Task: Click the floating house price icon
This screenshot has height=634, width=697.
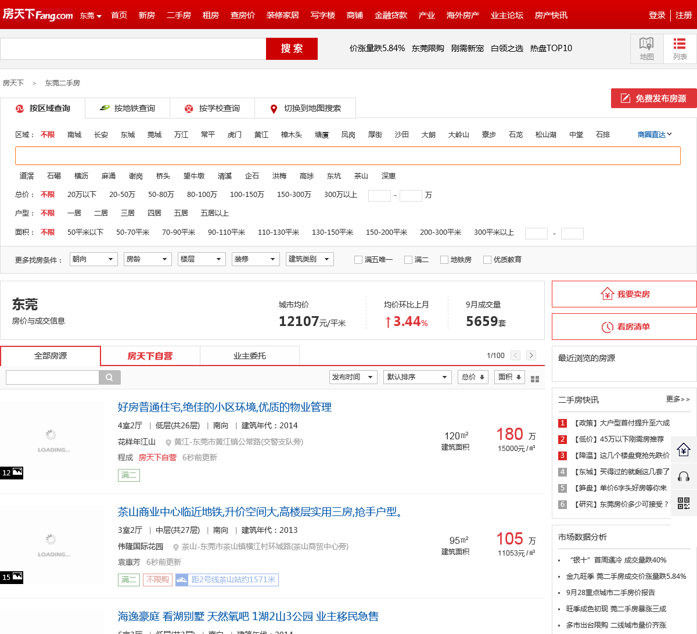Action: 684,450
